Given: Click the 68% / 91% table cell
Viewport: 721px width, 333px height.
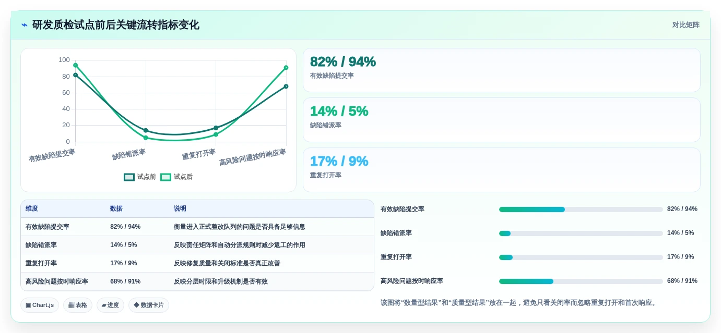Looking at the screenshot, I should click(x=125, y=281).
